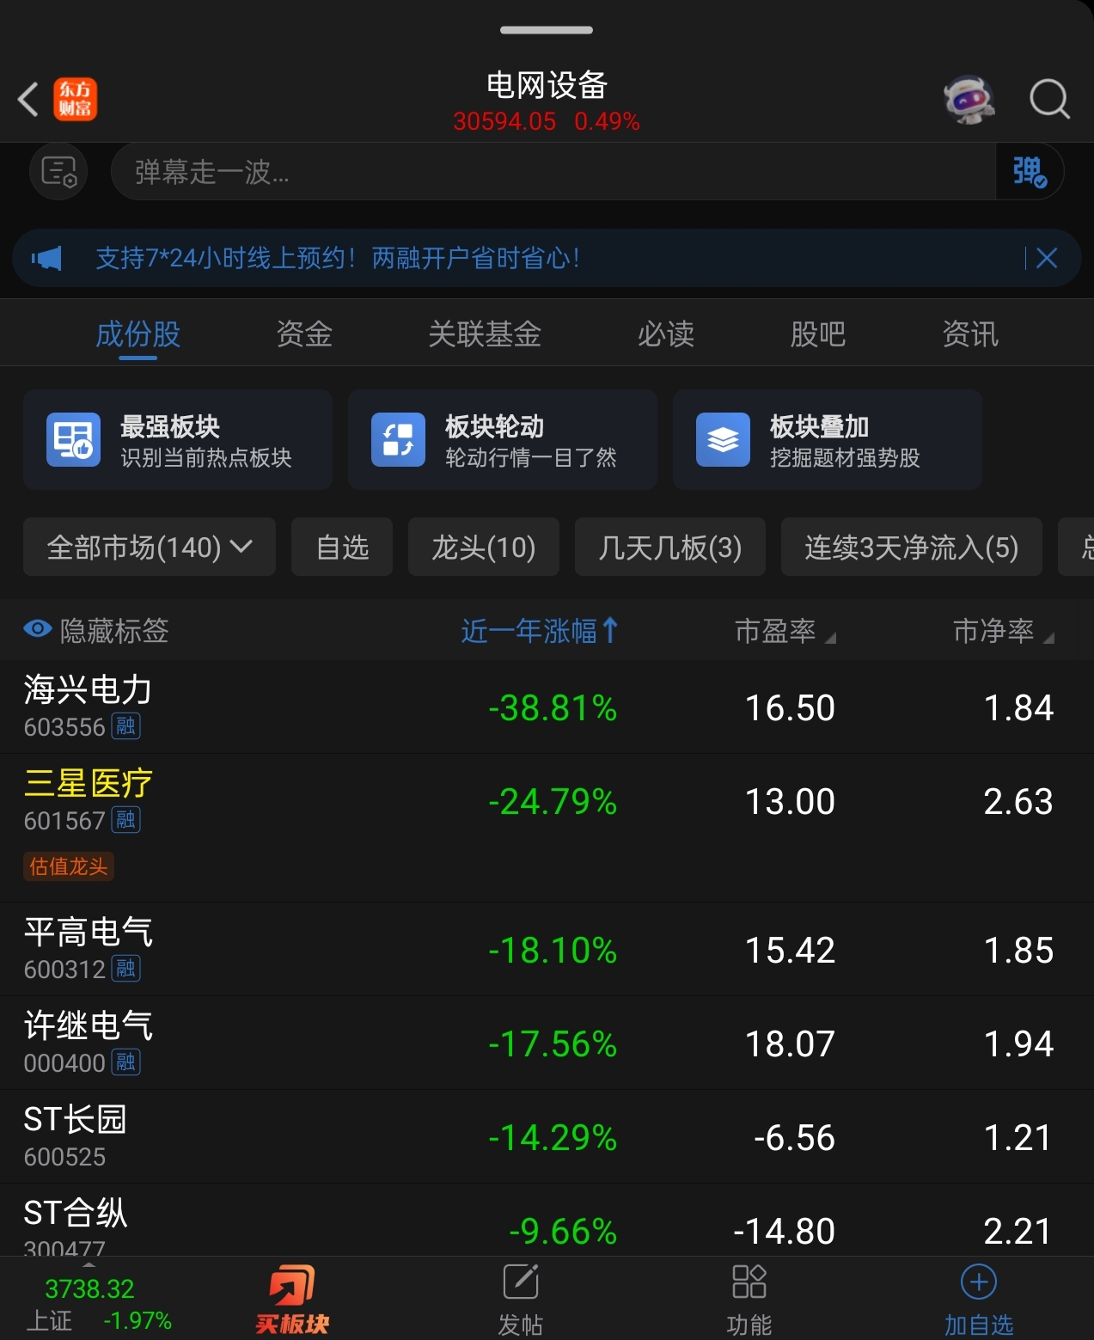The image size is (1094, 1340).
Task: Tap the 融 badge beside 603556
Action: click(126, 726)
